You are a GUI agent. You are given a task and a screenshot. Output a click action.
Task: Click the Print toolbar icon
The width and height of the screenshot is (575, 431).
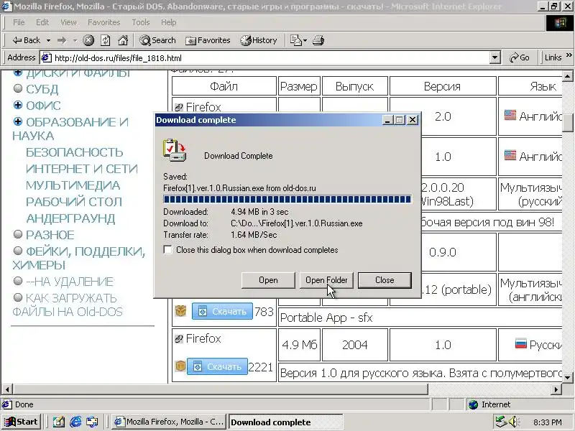click(318, 40)
